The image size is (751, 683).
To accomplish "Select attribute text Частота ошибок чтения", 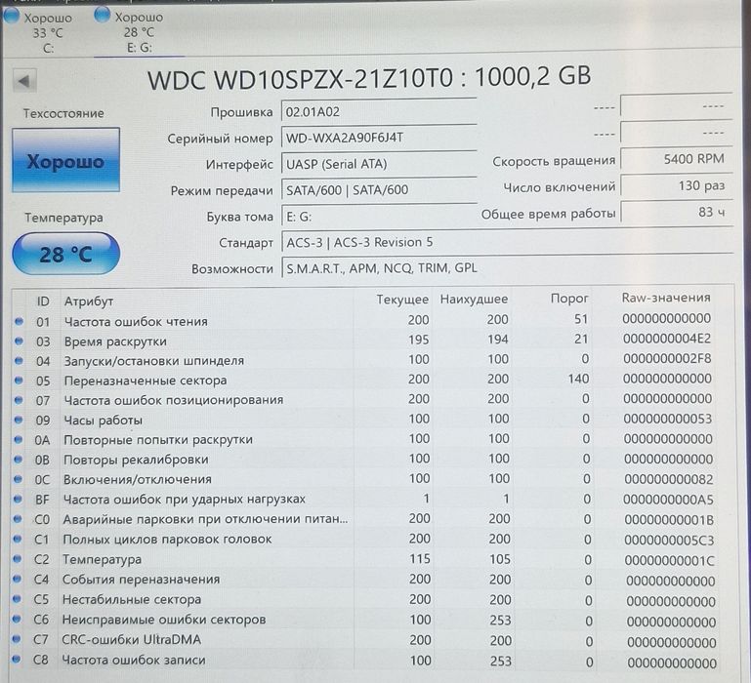I will click(x=136, y=321).
